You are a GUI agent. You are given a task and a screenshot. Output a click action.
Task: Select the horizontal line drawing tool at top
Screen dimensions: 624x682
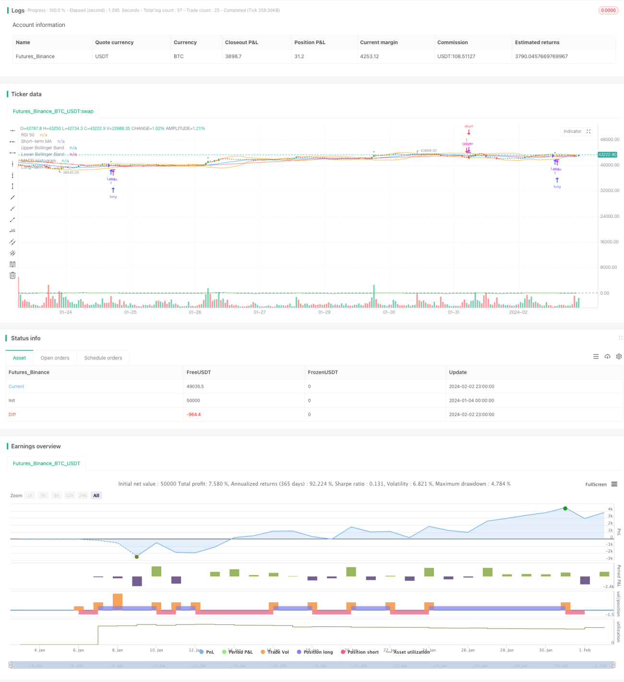[x=12, y=131]
